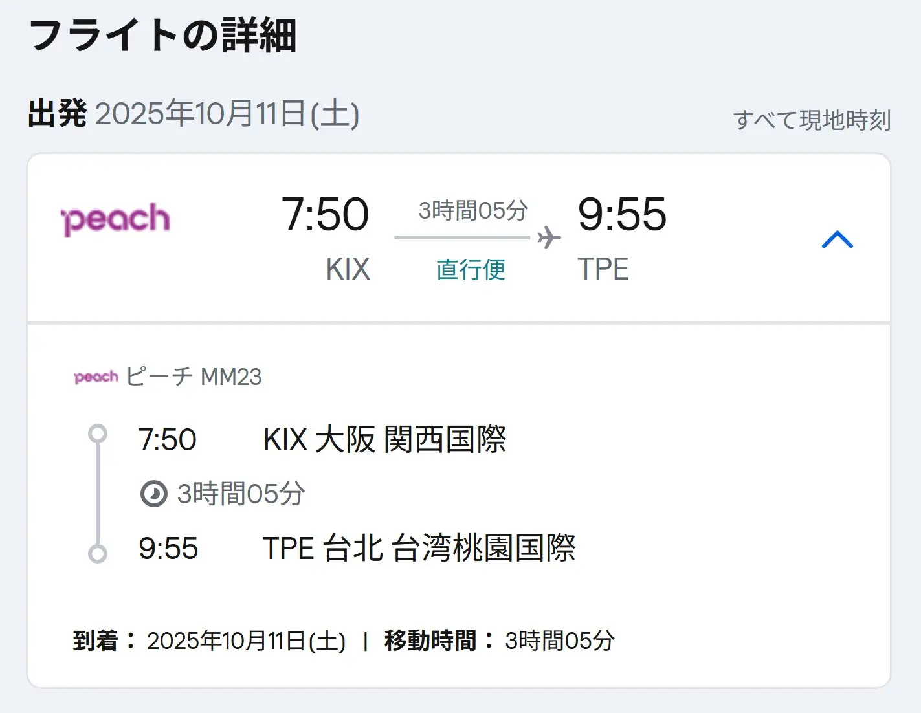Click the large Peach airline logo
This screenshot has width=921, height=713.
coord(115,219)
